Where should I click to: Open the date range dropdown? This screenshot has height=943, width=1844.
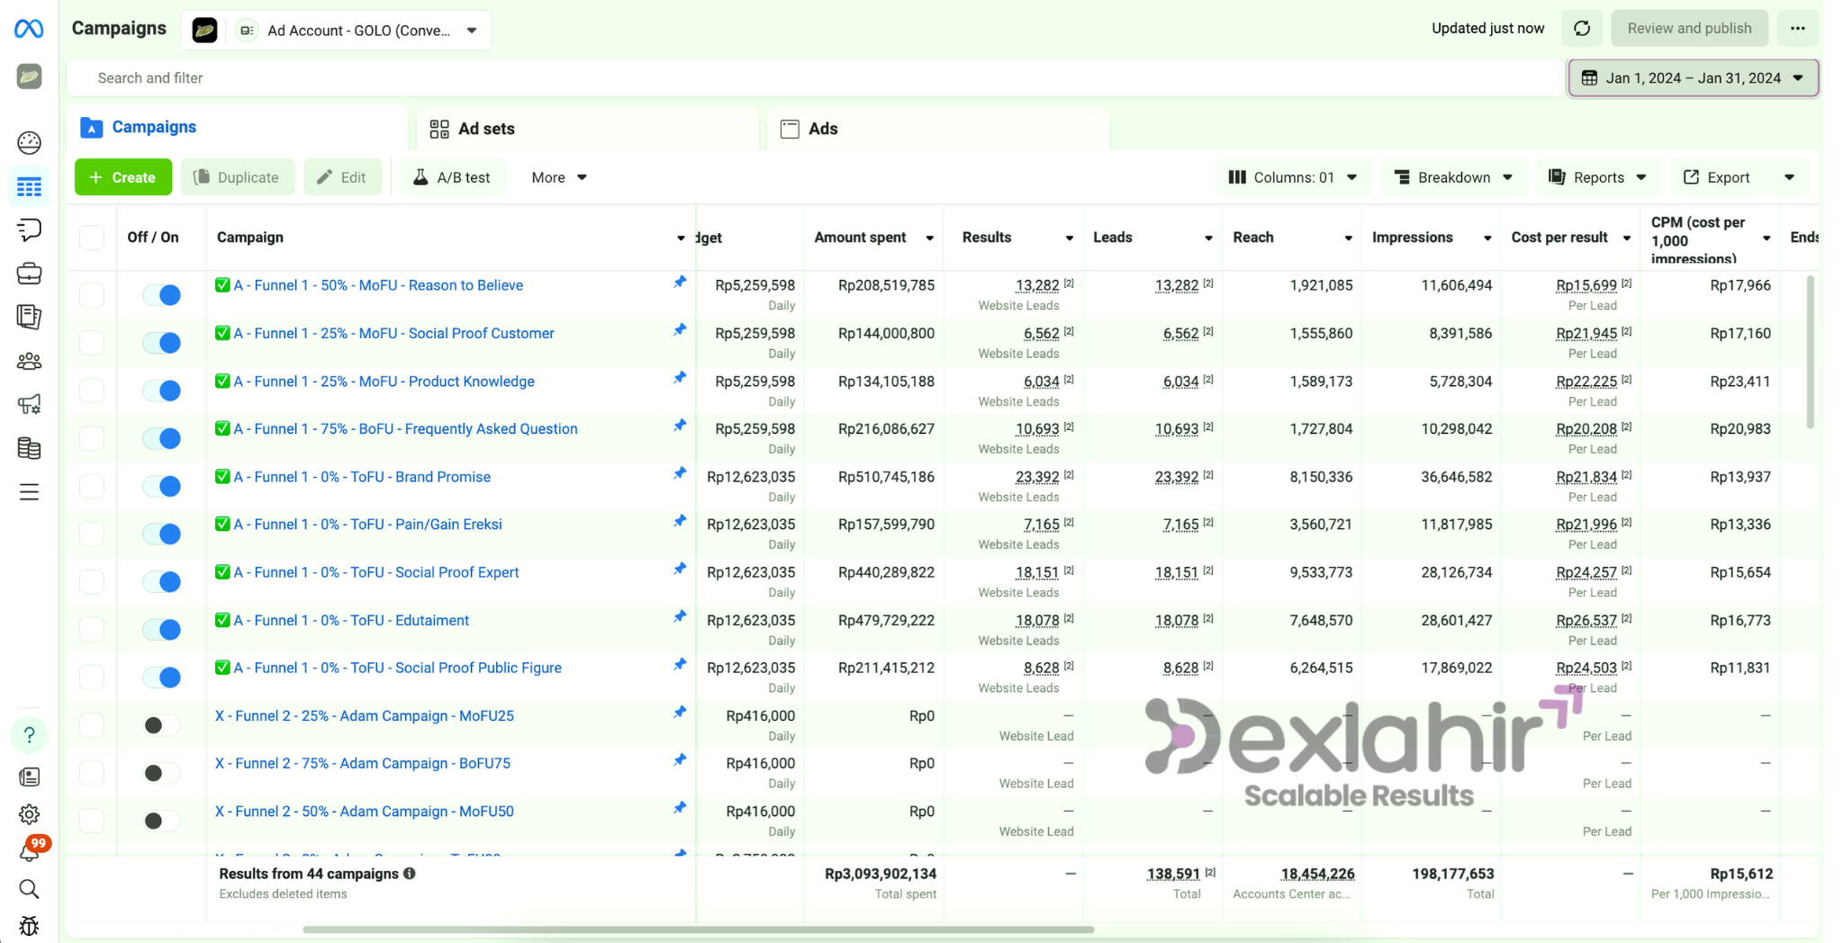click(x=1693, y=78)
